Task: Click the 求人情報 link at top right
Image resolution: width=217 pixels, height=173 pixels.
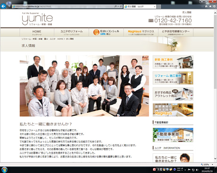Action: (187, 12)
